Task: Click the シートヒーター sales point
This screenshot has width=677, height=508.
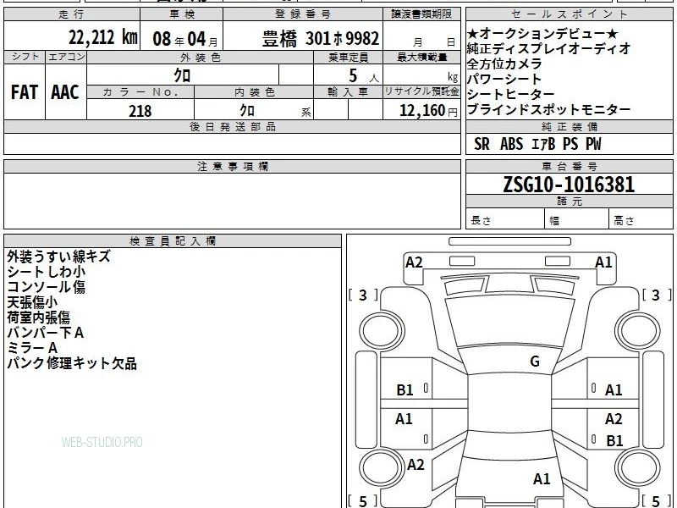Action: (511, 94)
